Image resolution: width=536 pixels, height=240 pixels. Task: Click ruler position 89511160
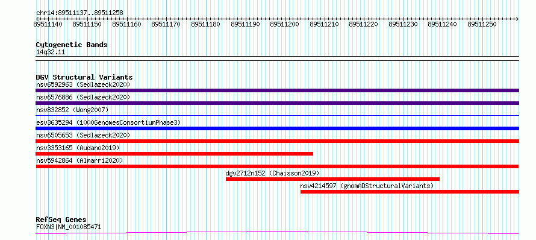(127, 24)
